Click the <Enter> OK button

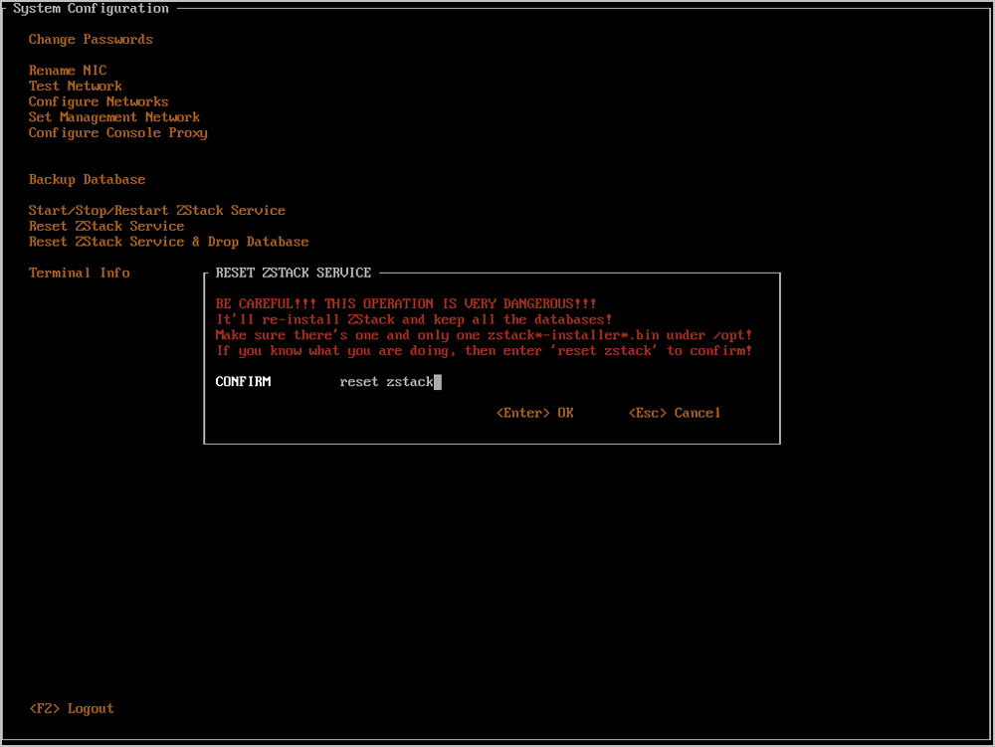point(534,413)
